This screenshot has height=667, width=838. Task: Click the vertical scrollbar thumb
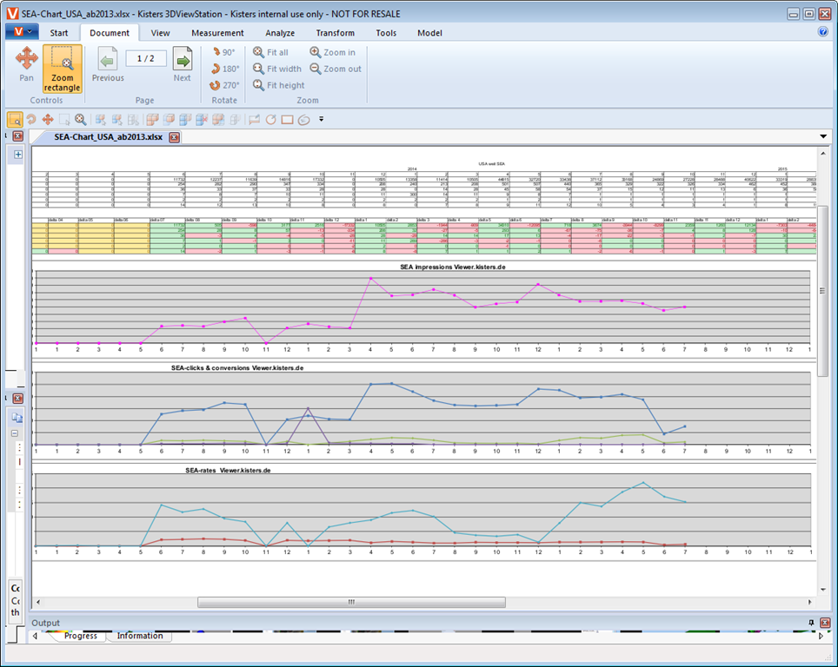(822, 291)
